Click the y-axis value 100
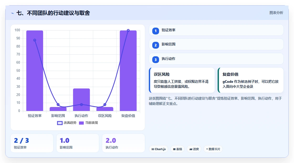294x163 pixels. [x=17, y=30]
